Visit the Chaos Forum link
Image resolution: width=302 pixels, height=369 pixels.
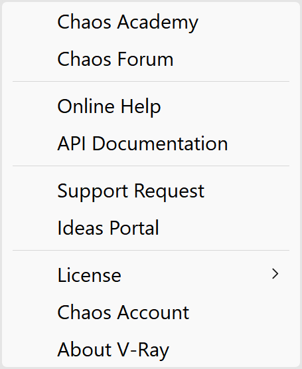tap(151, 59)
